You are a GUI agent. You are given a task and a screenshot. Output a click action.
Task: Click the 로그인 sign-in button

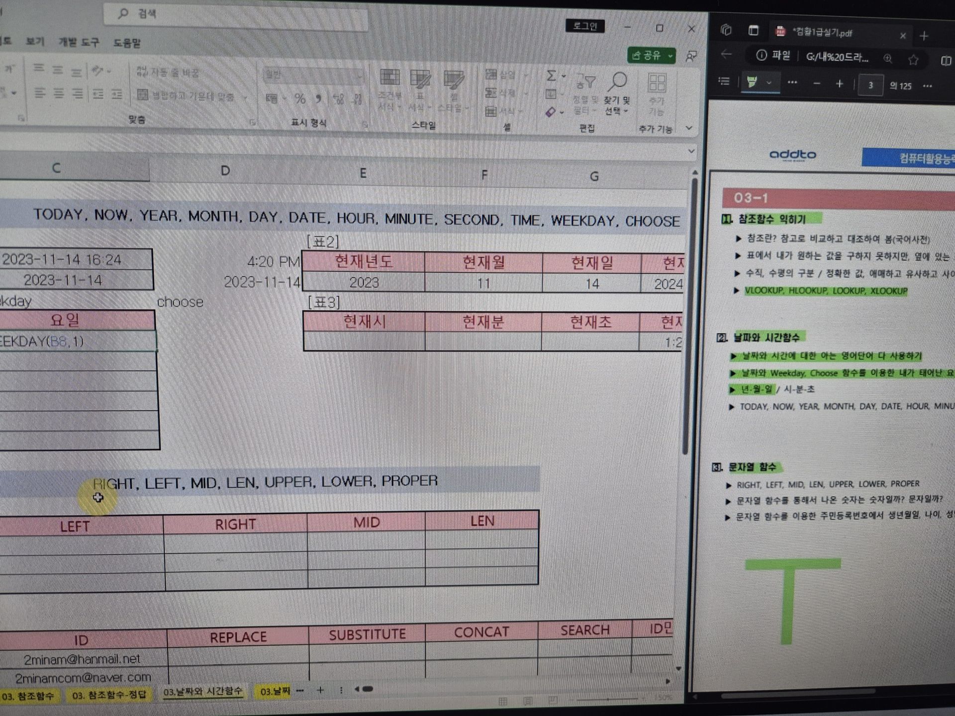coord(585,26)
